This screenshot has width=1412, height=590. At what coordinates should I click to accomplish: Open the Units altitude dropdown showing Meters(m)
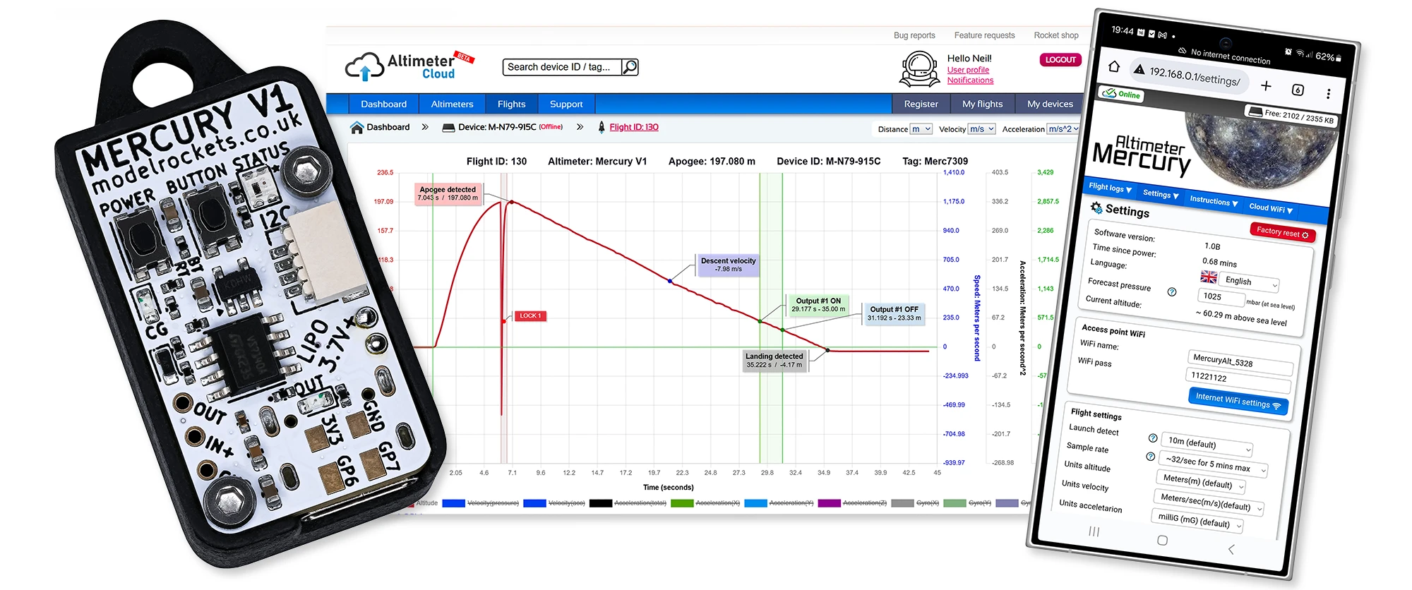[x=1201, y=481]
